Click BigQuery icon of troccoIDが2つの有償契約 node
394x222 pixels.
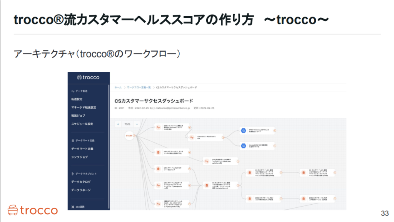pos(244,146)
